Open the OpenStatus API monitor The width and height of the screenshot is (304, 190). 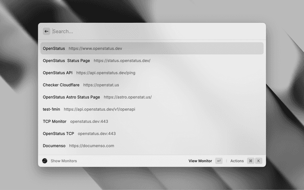point(57,73)
